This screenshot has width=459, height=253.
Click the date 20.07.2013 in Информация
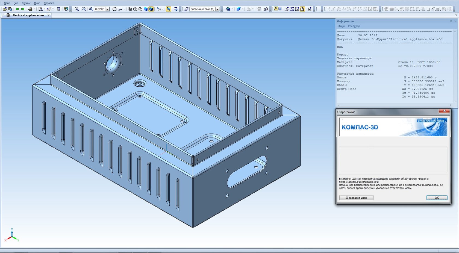click(x=367, y=36)
